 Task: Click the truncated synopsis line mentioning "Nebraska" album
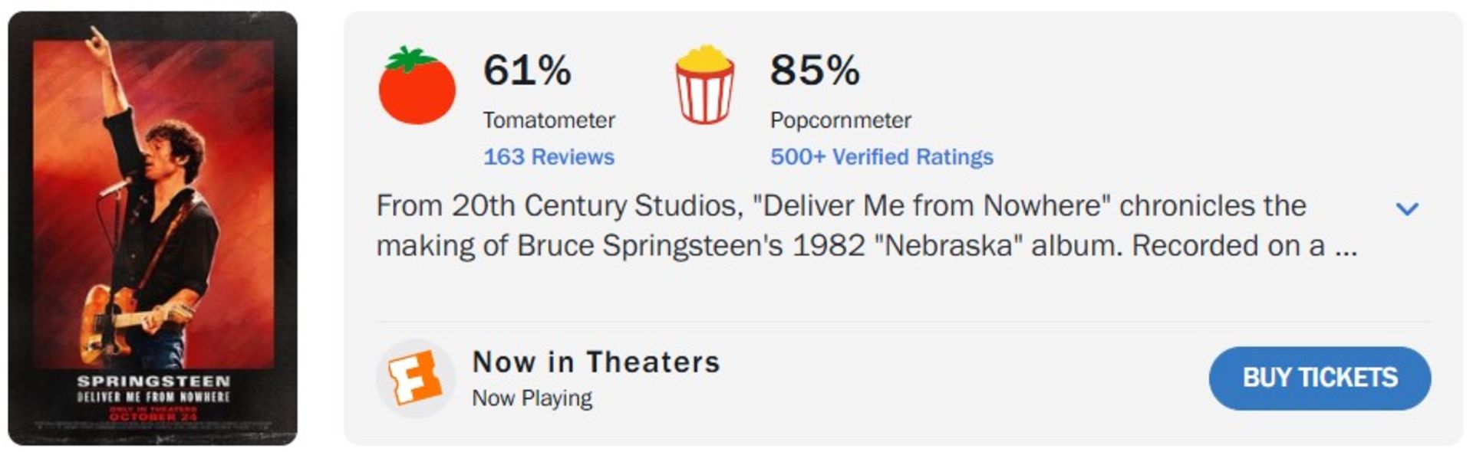pyautogui.click(x=867, y=246)
